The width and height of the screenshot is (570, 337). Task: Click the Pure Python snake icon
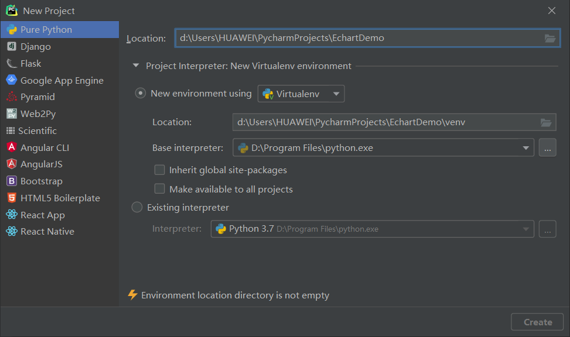[x=12, y=29]
